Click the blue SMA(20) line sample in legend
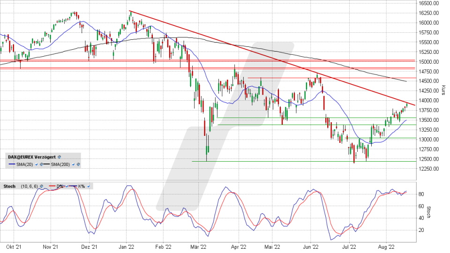 click(11, 164)
